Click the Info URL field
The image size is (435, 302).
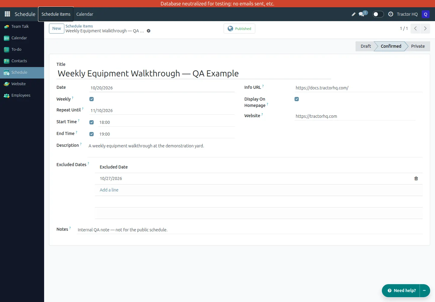[x=359, y=88]
